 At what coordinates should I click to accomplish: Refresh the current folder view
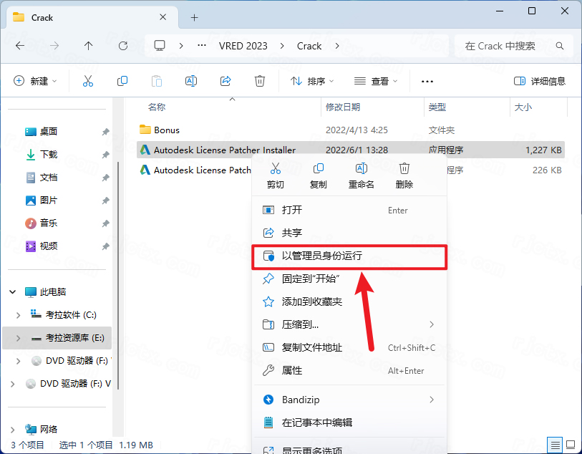[123, 46]
